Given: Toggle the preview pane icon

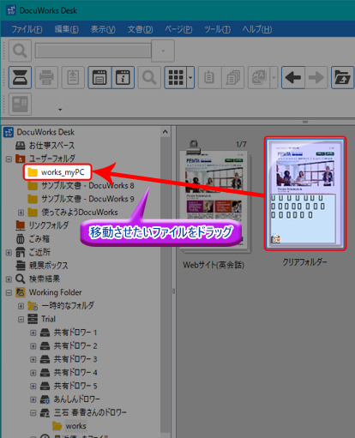Looking at the screenshot, I should click(99, 77).
